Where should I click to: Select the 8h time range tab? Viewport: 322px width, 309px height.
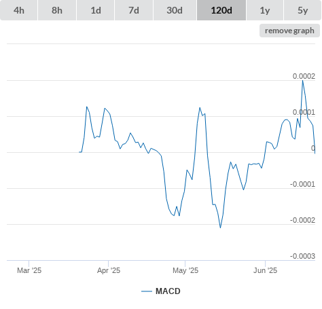[57, 10]
